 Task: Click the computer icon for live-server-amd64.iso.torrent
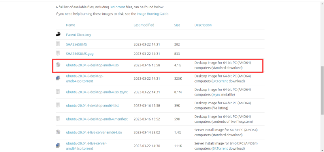tap(58, 145)
